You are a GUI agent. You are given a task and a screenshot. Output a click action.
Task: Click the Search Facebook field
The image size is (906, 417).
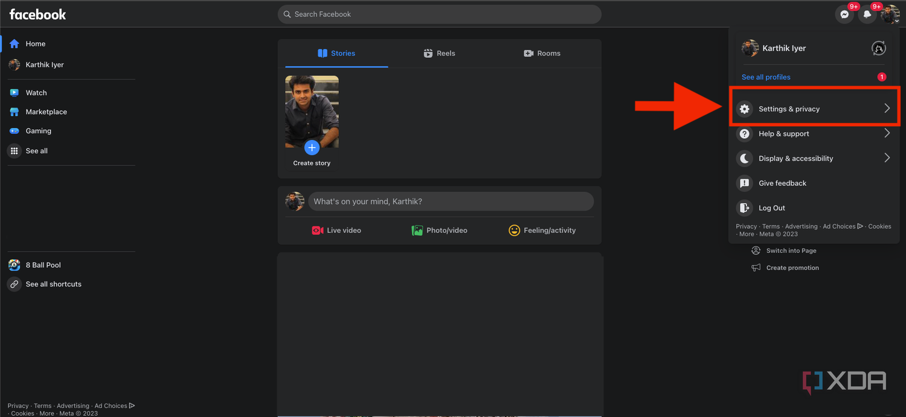[439, 14]
